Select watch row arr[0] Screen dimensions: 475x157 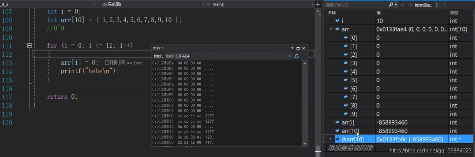pos(400,38)
